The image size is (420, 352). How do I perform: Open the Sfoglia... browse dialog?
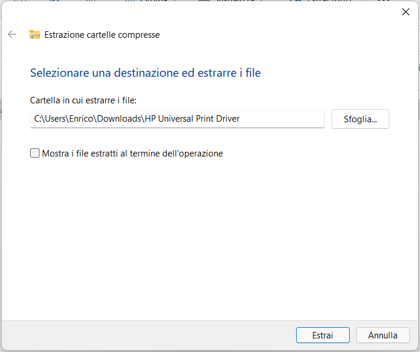(x=360, y=119)
